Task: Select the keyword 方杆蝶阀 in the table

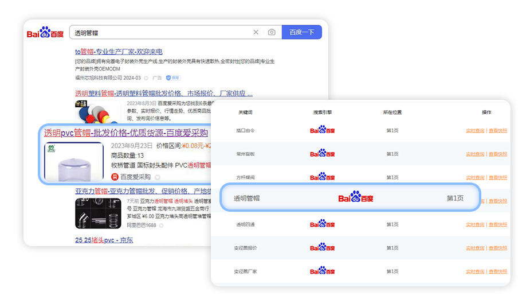Action: coord(245,177)
